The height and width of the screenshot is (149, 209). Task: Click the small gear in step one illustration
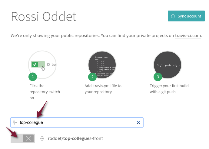(48, 65)
